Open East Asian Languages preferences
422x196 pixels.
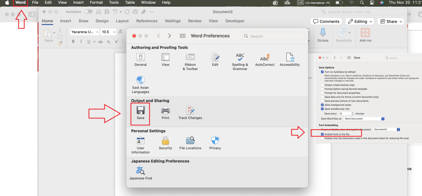coord(140,85)
